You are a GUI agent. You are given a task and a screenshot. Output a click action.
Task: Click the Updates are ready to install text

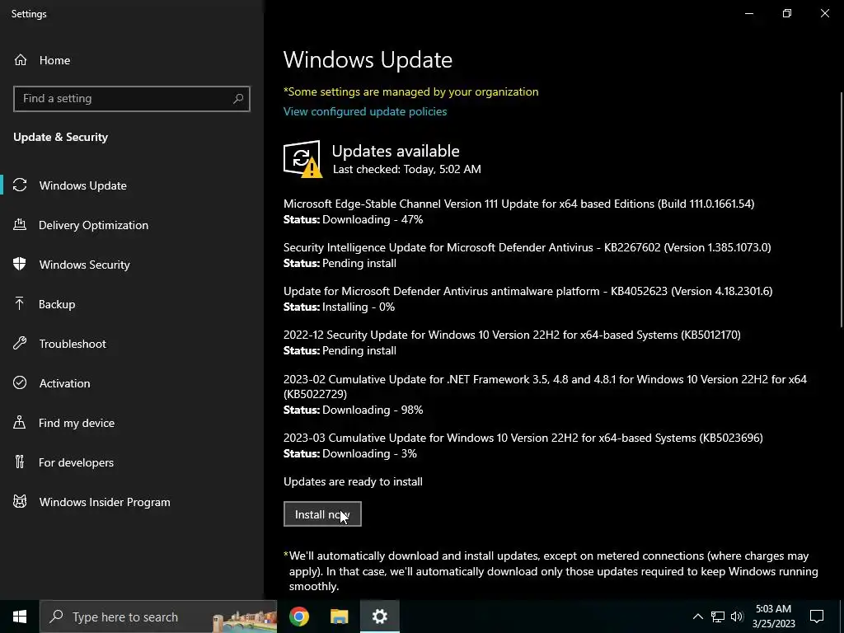point(353,481)
